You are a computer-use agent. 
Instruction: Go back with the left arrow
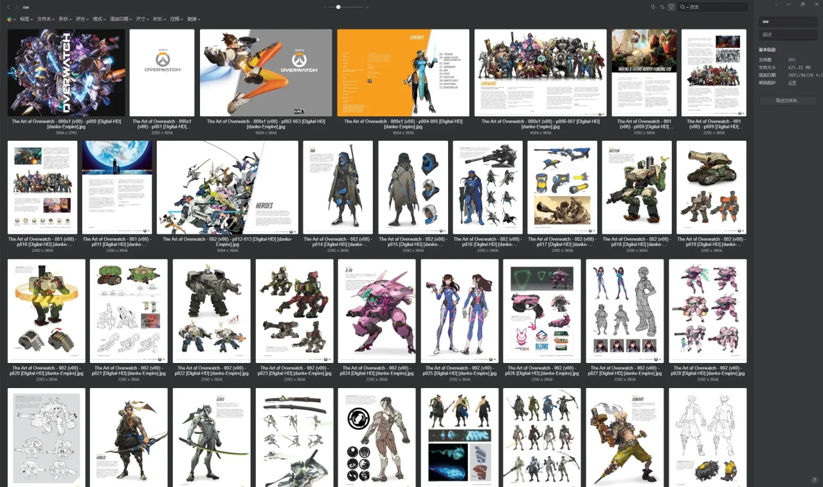point(8,7)
